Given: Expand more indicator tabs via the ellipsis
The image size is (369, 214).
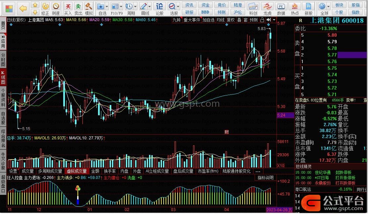Looking at the screenshot, I should [258, 171].
